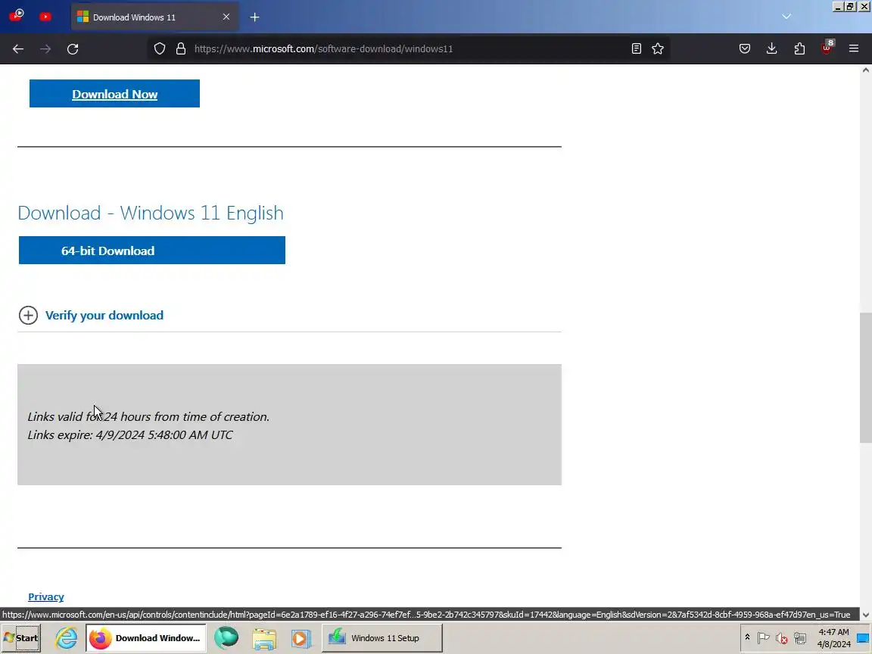
Task: Launch Windows Media Player from the taskbar
Action: click(301, 638)
